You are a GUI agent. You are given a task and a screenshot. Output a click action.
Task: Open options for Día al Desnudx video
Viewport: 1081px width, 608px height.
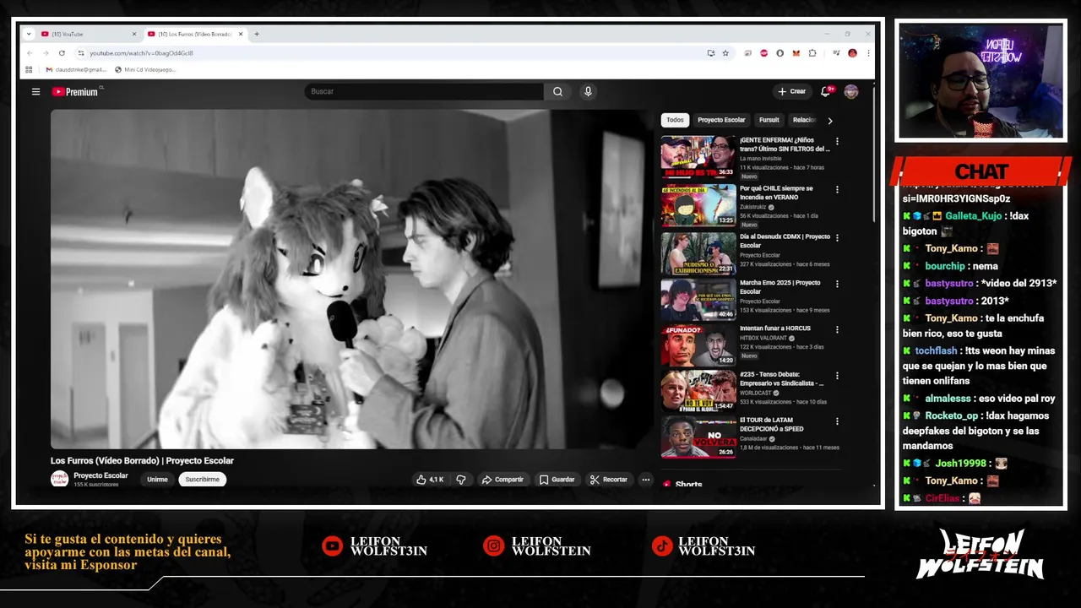[837, 238]
